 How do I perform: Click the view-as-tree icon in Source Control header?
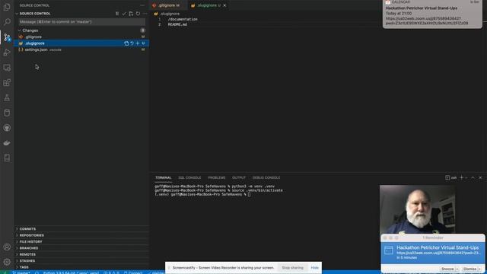coord(117,14)
